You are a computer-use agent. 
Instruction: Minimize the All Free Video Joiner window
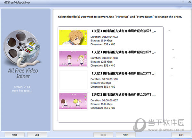pyautogui.click(x=183, y=2)
